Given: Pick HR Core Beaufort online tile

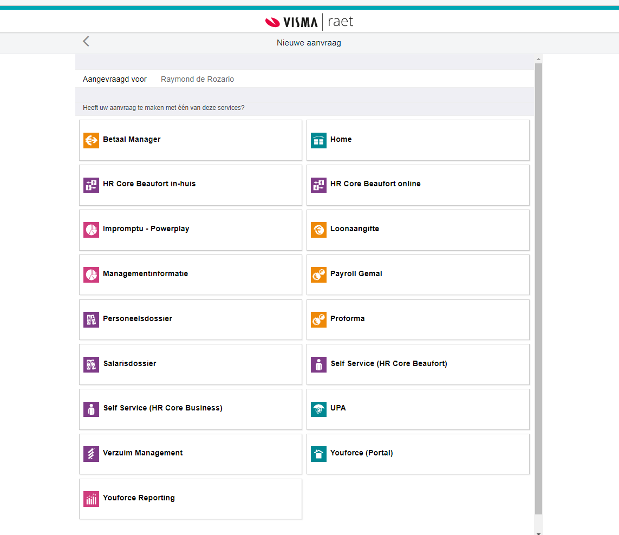Looking at the screenshot, I should click(418, 185).
